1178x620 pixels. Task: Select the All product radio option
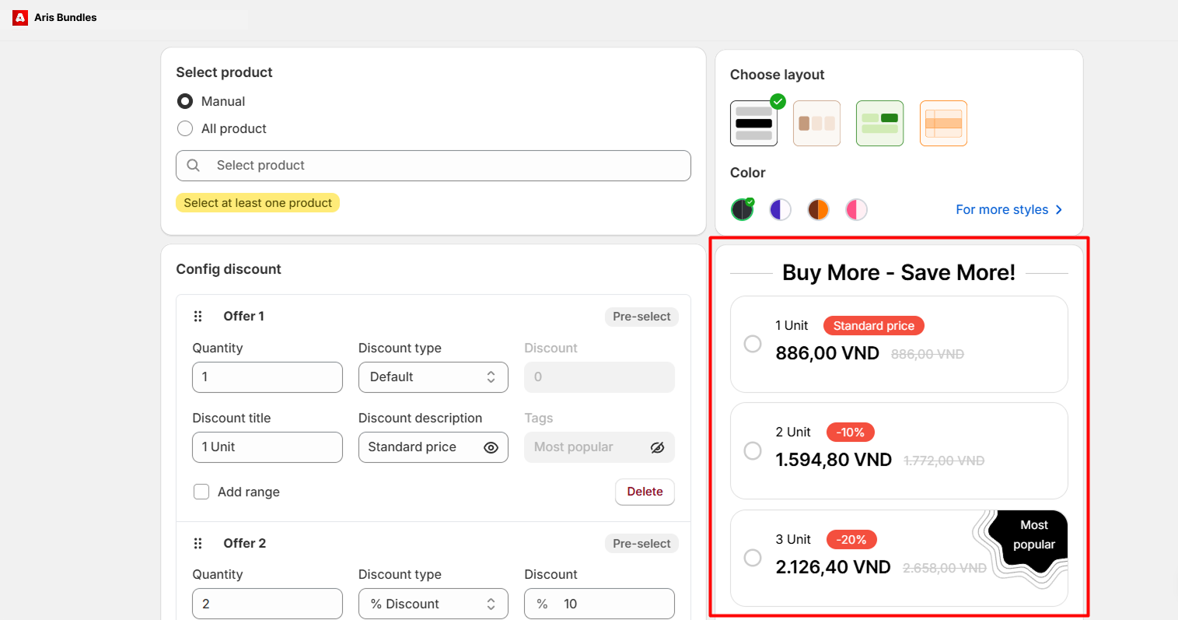[x=185, y=128]
